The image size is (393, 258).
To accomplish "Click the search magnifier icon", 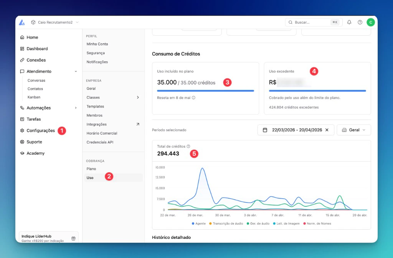I will (290, 22).
